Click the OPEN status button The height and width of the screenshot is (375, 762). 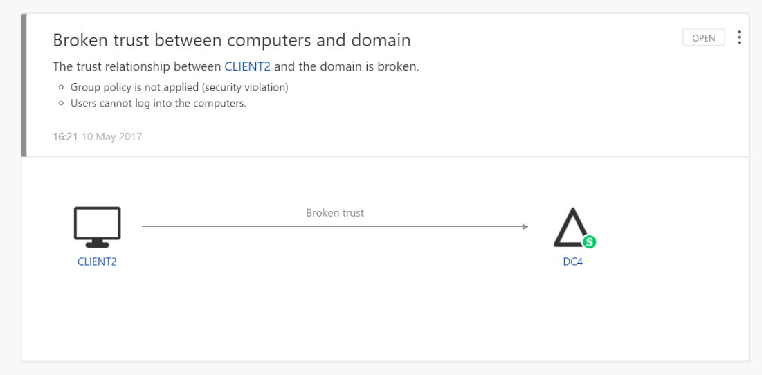pos(703,38)
